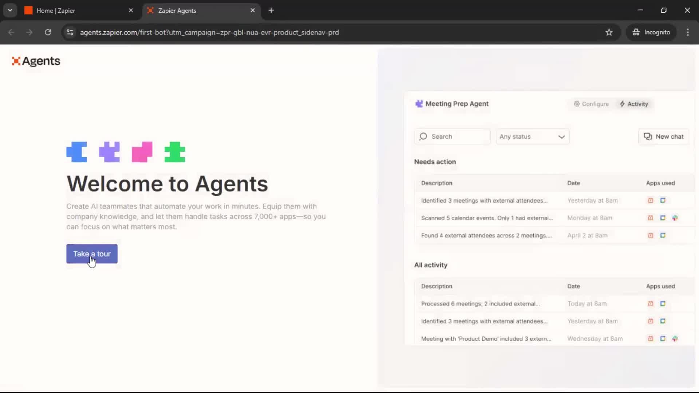This screenshot has height=393, width=699.
Task: Click the 'Monday at 8am' date cell
Action: [x=590, y=218]
